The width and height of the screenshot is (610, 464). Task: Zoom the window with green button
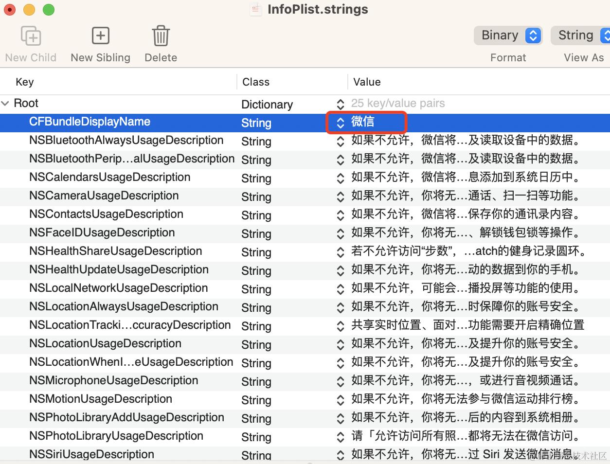click(x=49, y=9)
